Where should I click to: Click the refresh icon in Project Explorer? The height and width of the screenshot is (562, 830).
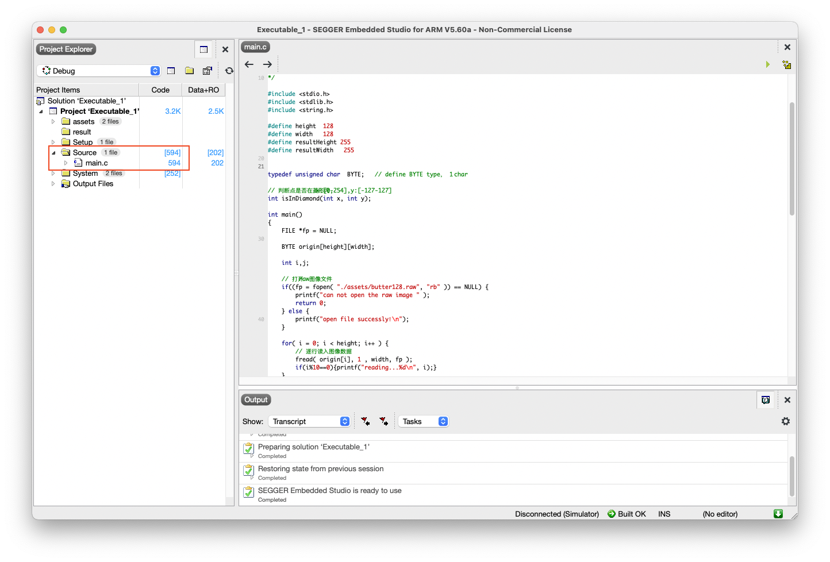click(229, 71)
